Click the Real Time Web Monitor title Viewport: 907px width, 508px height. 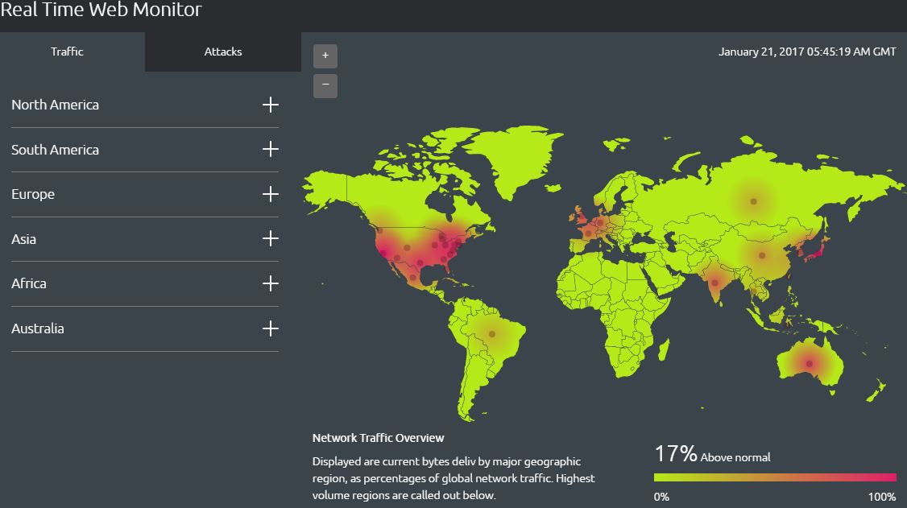tap(101, 10)
